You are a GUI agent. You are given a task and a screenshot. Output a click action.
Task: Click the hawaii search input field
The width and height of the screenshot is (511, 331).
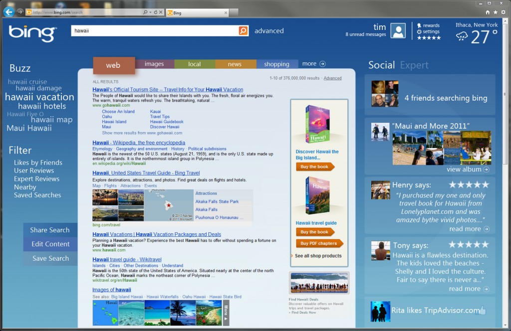(155, 30)
